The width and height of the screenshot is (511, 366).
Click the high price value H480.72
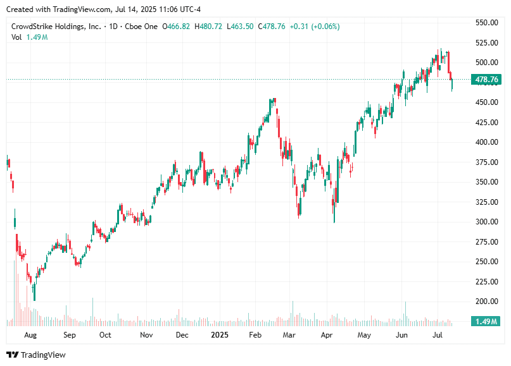click(x=210, y=27)
